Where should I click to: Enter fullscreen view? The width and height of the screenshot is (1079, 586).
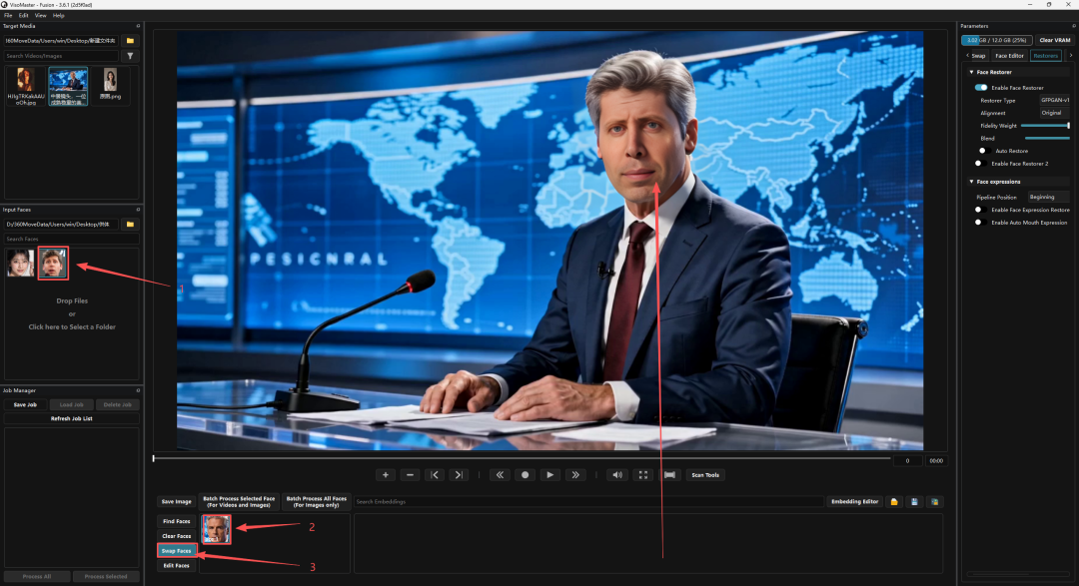tap(643, 474)
